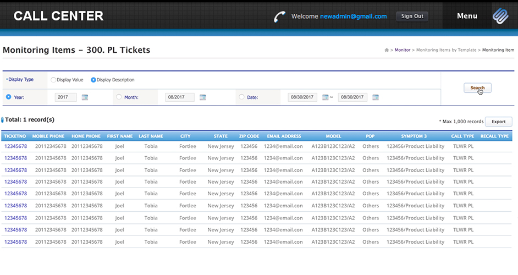The image size is (518, 275).
Task: Click the end Date input field
Action: pyautogui.click(x=352, y=97)
